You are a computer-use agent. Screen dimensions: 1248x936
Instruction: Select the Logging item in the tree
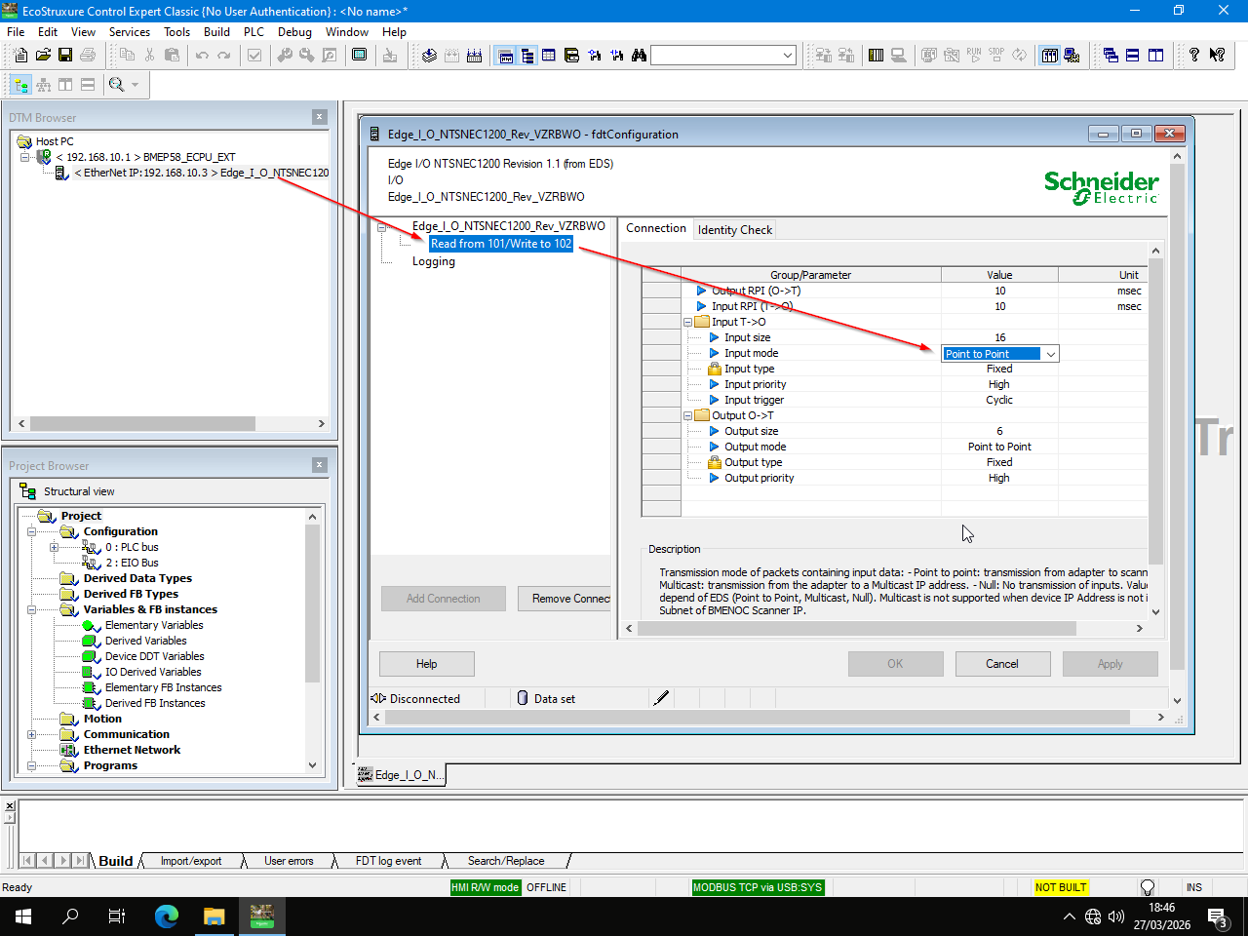(433, 261)
